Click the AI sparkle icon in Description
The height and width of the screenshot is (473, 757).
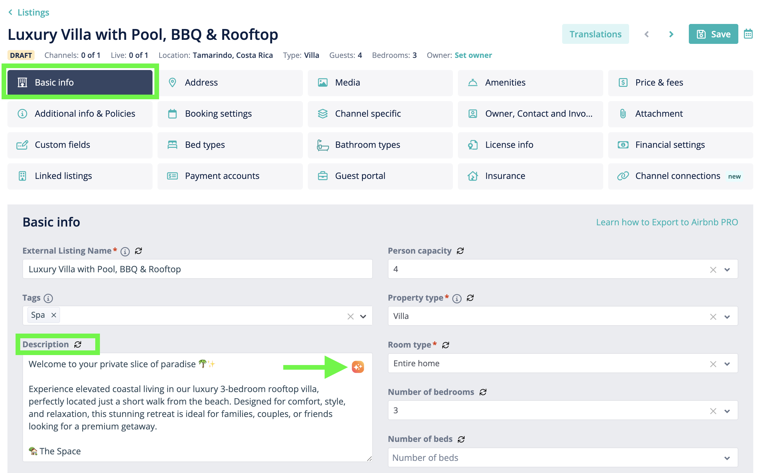coord(358,367)
